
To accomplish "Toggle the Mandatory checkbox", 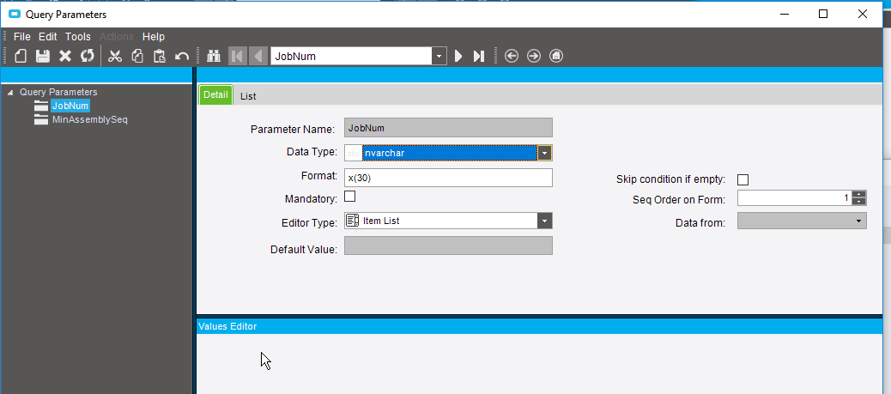I will (350, 197).
